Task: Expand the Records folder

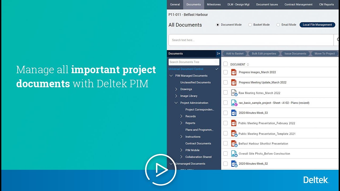Action: [181, 116]
